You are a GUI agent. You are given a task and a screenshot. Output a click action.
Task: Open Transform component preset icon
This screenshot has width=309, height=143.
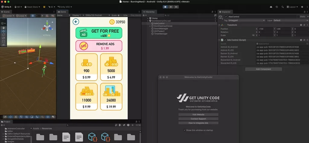tap(304, 25)
